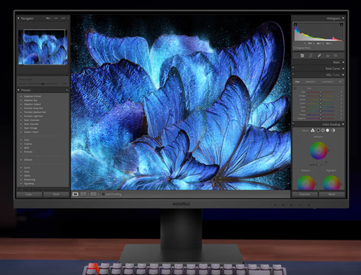Screen dimensions: 361x275
Task: Click the histogram highlight clipping indicator
Action: pyautogui.click(x=341, y=24)
